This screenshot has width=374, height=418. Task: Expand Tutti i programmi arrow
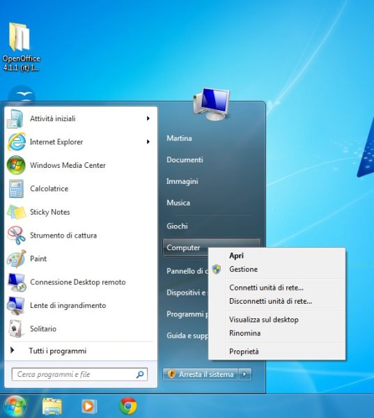12,350
